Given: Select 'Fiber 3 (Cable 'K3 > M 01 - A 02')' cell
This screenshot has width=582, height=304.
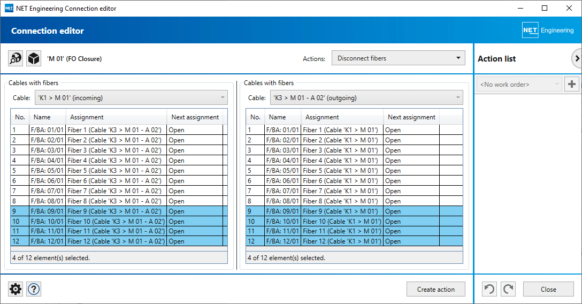Looking at the screenshot, I should pyautogui.click(x=117, y=150).
